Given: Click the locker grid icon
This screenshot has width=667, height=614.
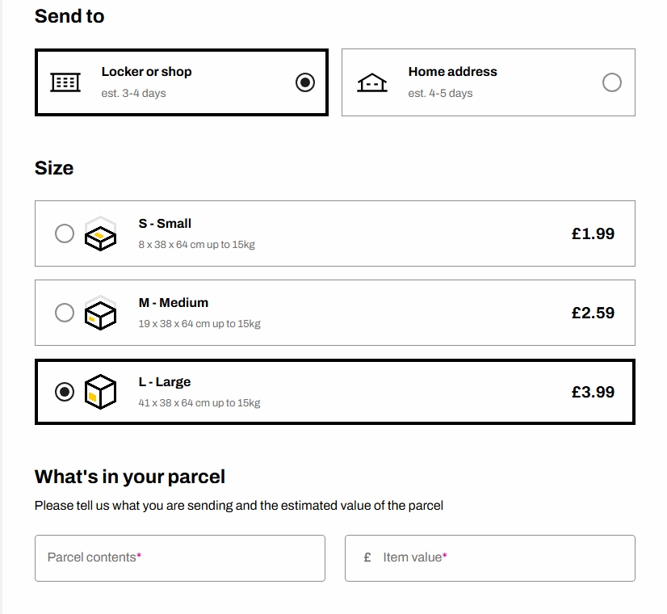Looking at the screenshot, I should pyautogui.click(x=65, y=82).
